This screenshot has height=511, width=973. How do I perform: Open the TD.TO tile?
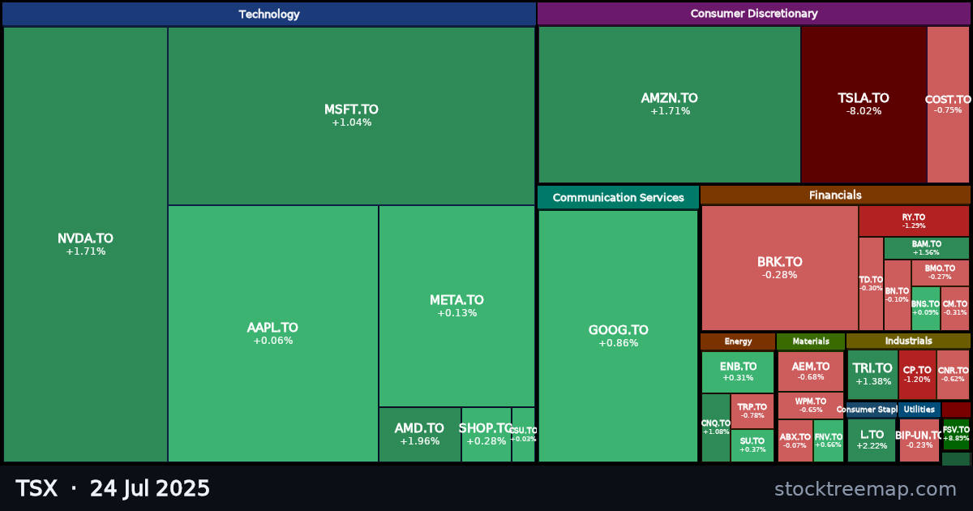871,283
